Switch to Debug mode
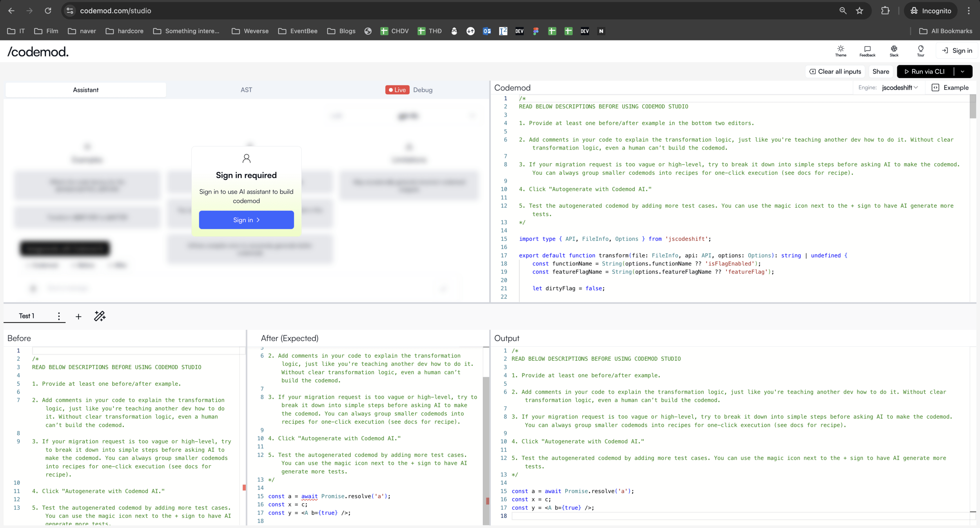 point(423,90)
